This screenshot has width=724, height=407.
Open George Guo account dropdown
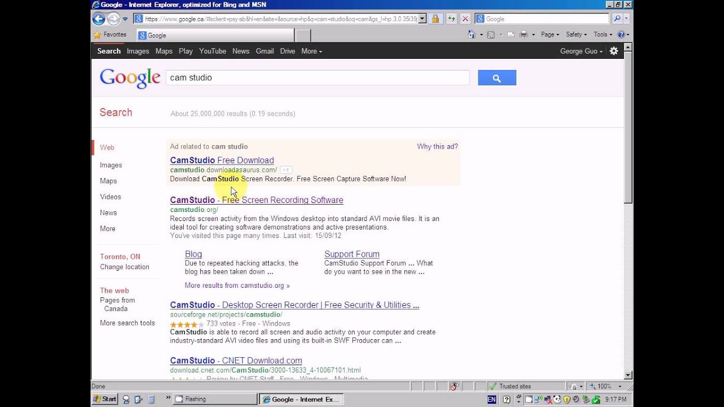[581, 51]
